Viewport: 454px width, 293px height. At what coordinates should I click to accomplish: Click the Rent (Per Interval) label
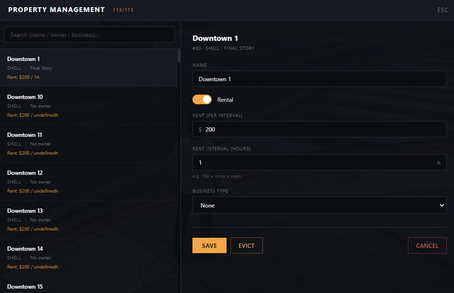[x=217, y=116]
